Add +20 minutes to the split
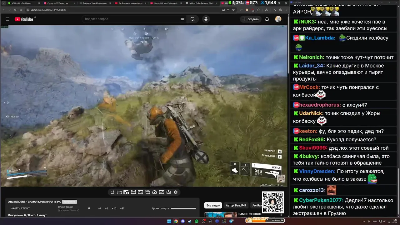This screenshot has width=400, height=225. tap(122, 208)
